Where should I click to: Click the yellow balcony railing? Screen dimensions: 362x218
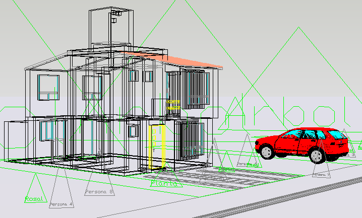tap(173, 105)
